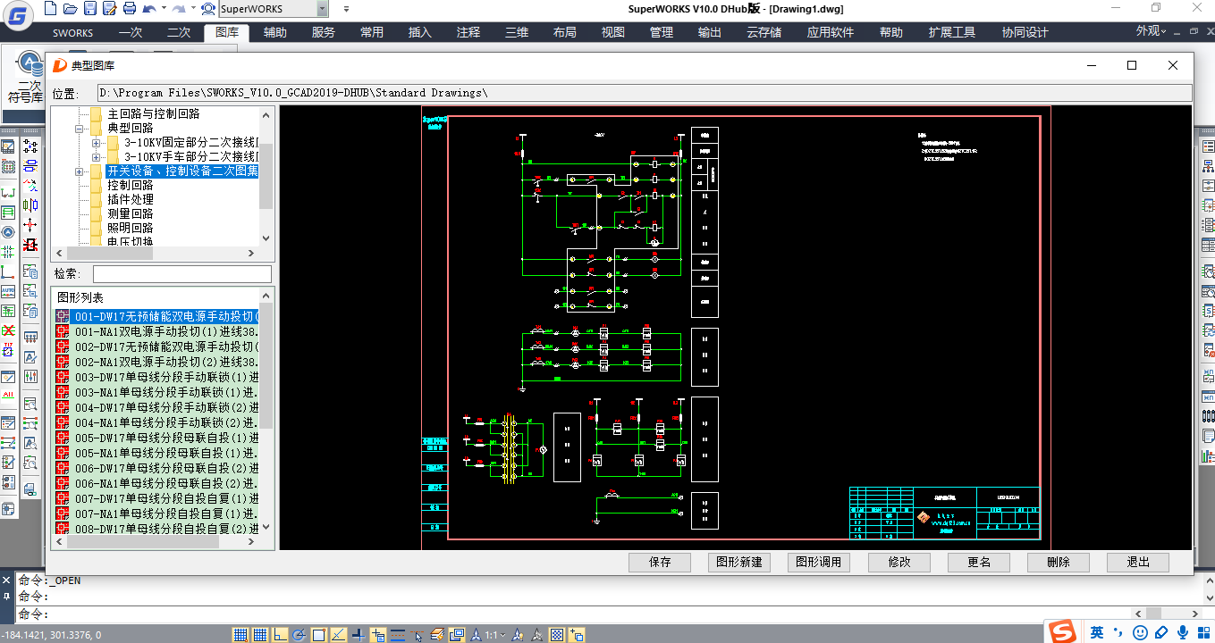Click the 保存 button
Screen dimensions: 1215x643
(660, 563)
